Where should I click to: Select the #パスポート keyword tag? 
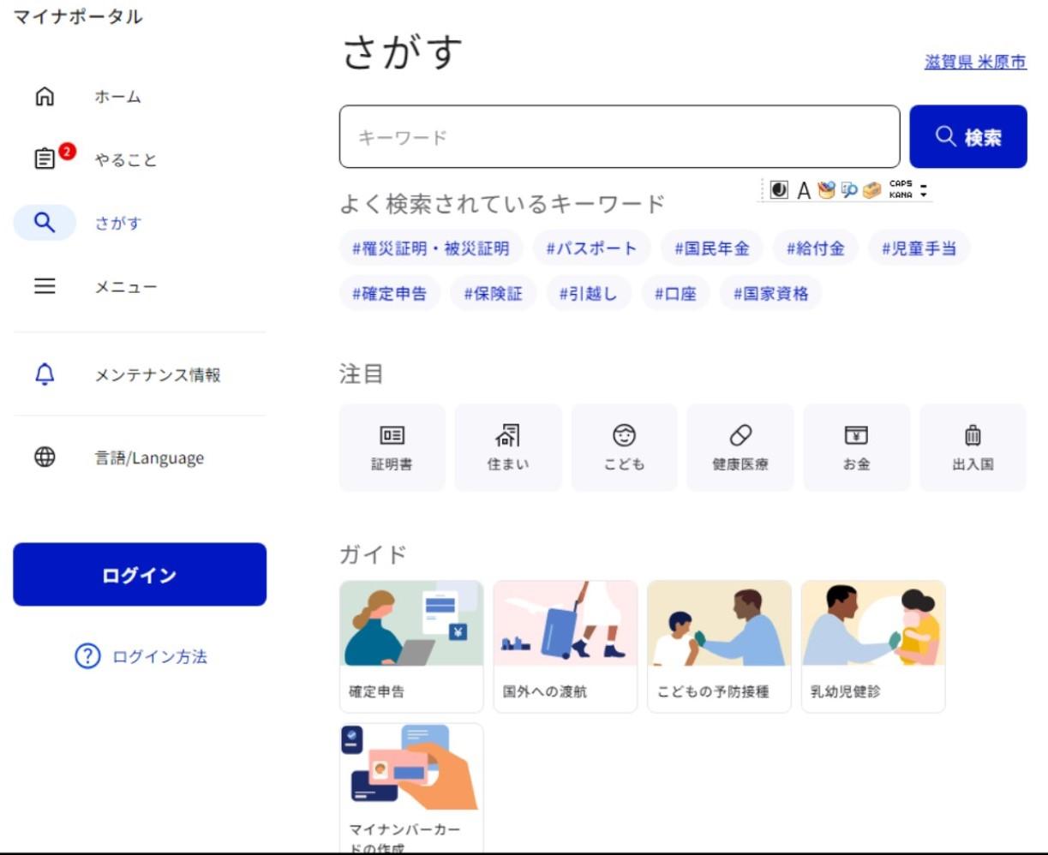591,248
